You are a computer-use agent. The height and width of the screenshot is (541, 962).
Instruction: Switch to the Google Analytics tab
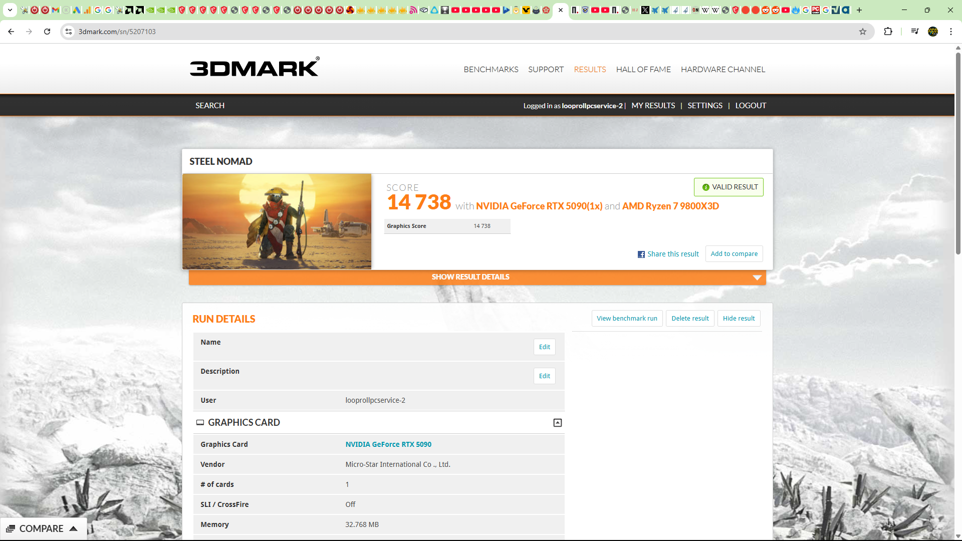pyautogui.click(x=87, y=10)
